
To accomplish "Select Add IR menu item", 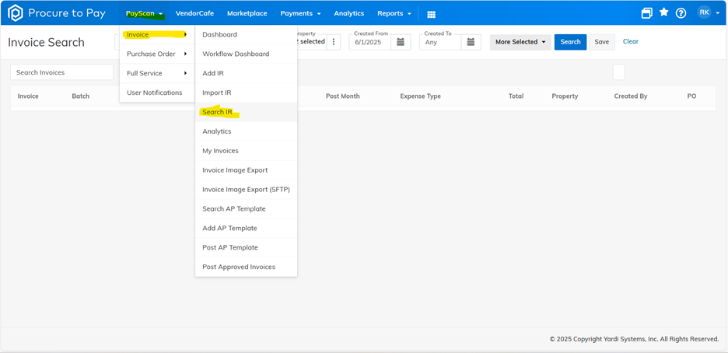I will click(x=246, y=73).
